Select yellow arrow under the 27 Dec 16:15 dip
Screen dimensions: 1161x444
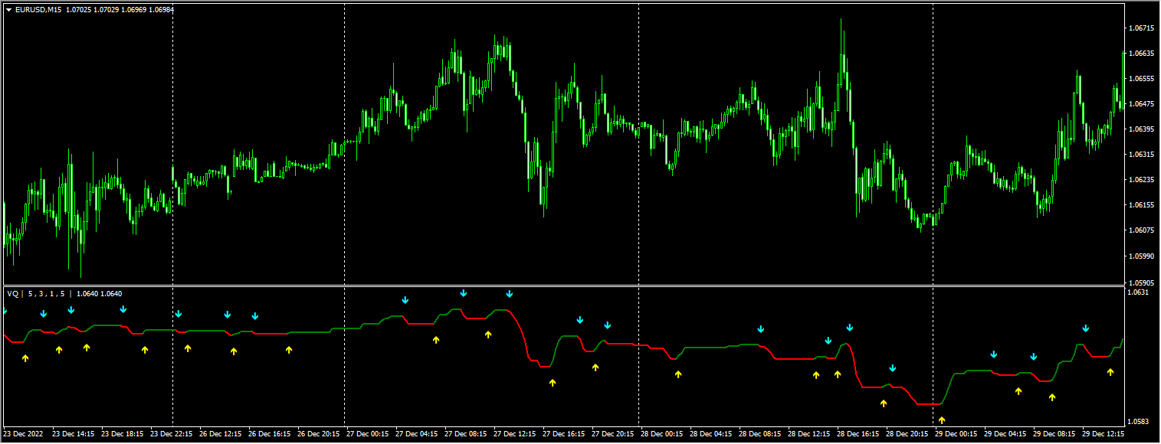tap(553, 383)
